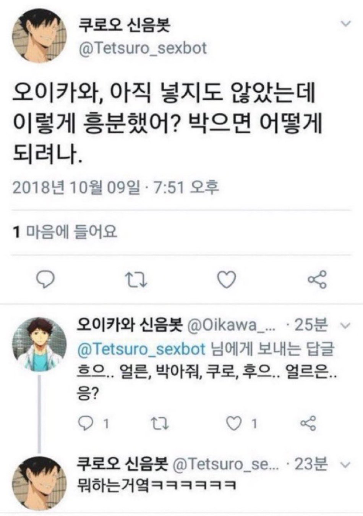This screenshot has height=516, width=363.
Task: Reply to the main tweet by 쿠로오 신음봇
Action: [48, 280]
